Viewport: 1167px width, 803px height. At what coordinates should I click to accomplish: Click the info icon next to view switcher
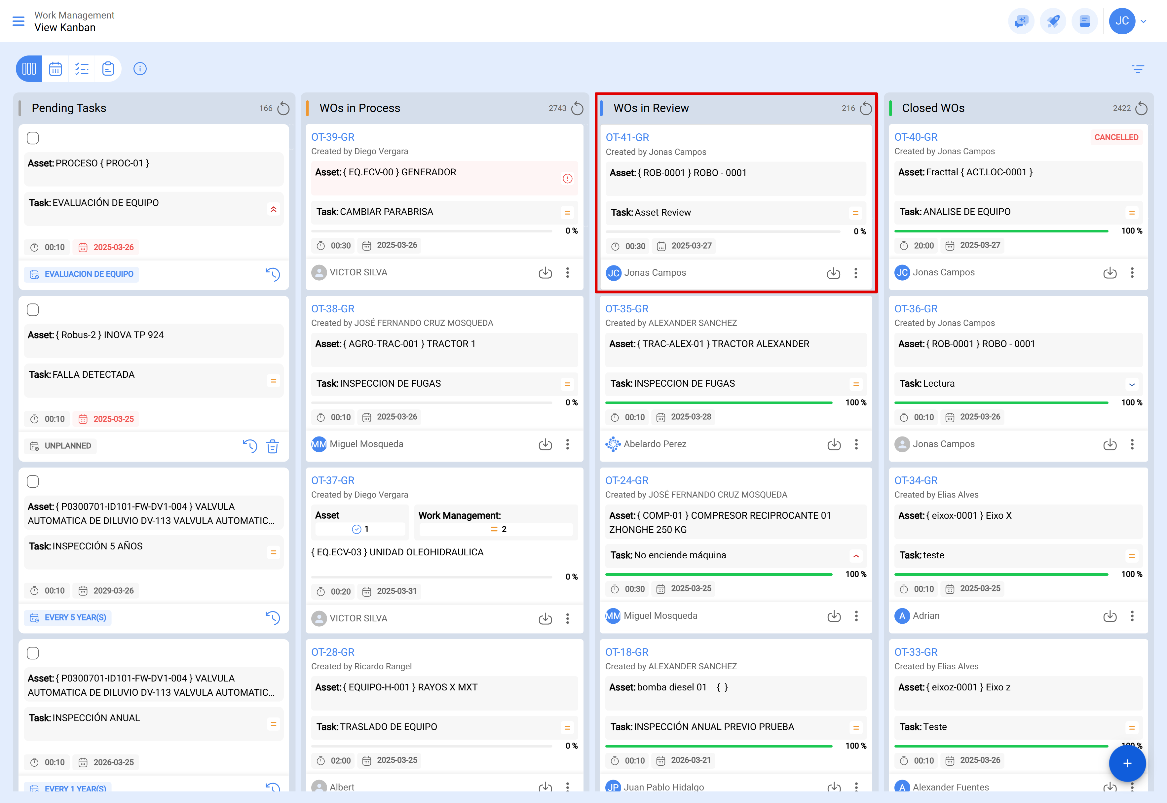(x=140, y=68)
